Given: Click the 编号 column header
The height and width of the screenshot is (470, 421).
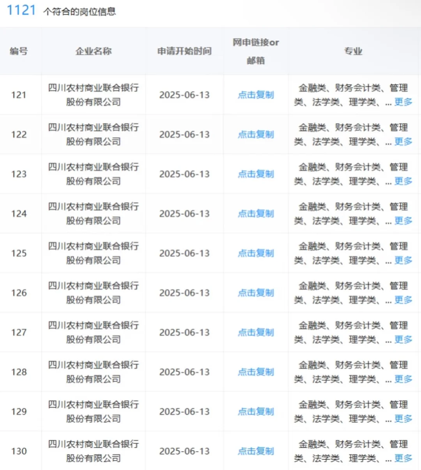Looking at the screenshot, I should tap(19, 51).
